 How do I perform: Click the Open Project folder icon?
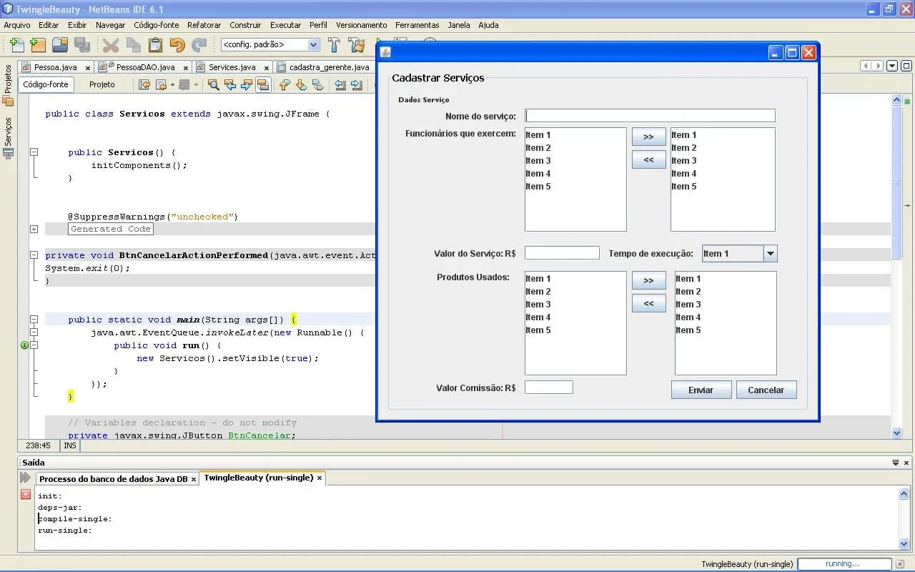click(60, 45)
